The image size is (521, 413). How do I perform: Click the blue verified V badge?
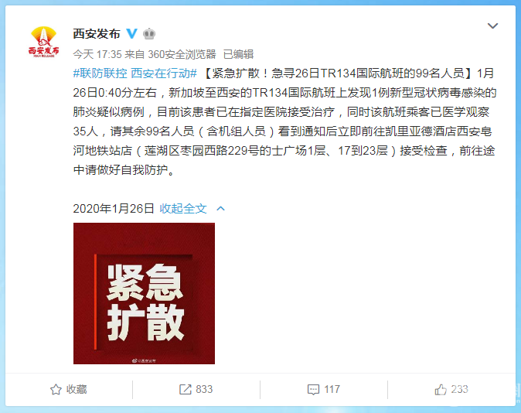point(132,33)
